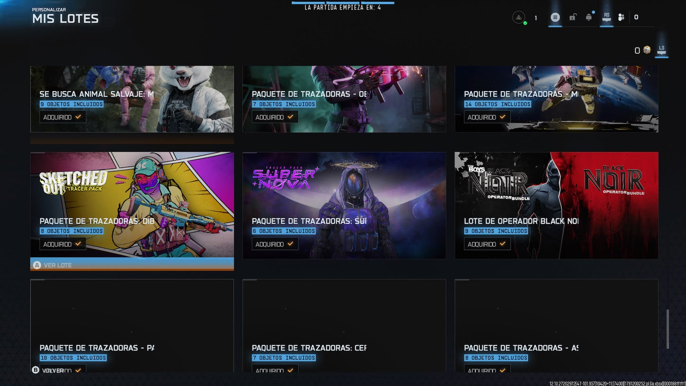Click Adquirido checkmark on Super Nova bundle

(x=275, y=244)
